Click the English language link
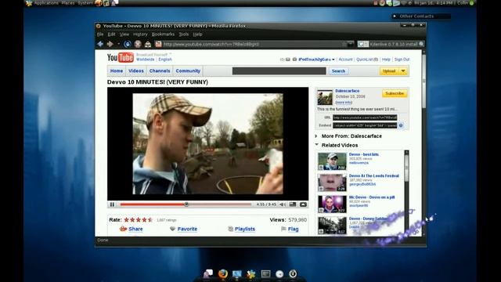This screenshot has width=501, height=282. click(x=165, y=60)
